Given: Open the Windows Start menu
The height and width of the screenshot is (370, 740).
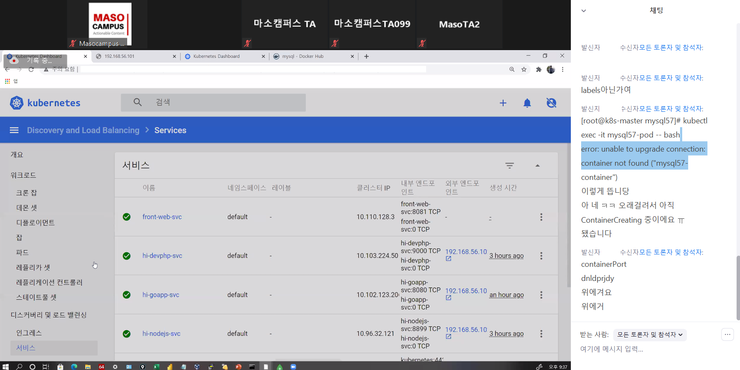Looking at the screenshot, I should [6, 367].
